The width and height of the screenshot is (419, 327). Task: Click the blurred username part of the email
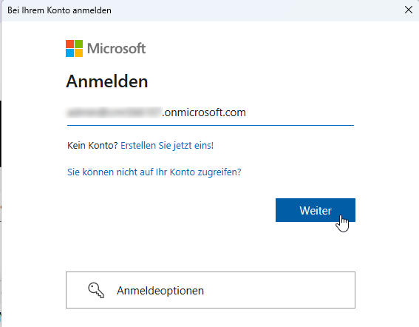click(x=114, y=112)
